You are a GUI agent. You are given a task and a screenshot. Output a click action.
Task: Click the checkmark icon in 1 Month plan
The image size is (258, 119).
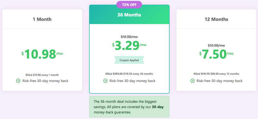(18, 81)
